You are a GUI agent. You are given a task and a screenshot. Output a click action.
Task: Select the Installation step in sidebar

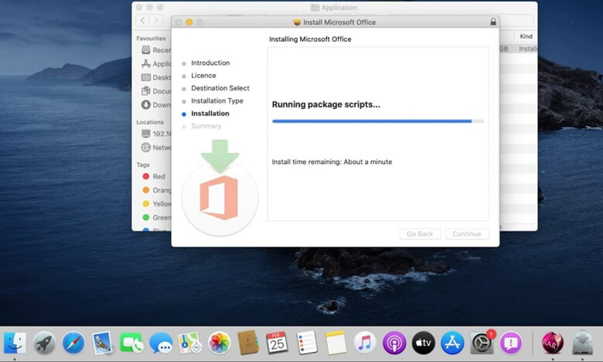pos(210,114)
